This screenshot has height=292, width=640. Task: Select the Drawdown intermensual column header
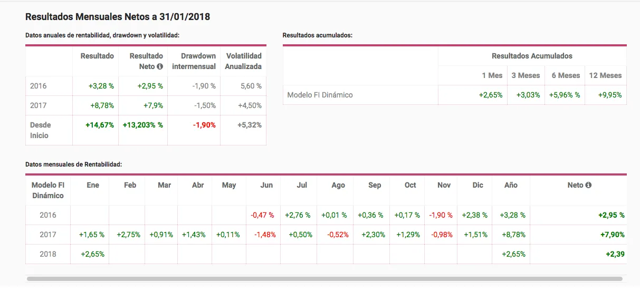194,61
